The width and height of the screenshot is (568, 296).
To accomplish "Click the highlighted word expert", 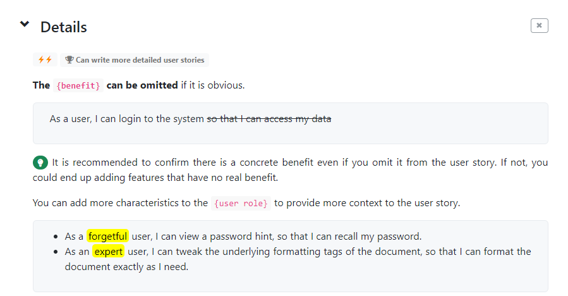I will pos(108,251).
